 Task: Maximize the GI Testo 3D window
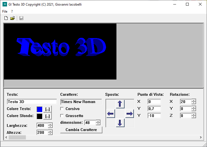(187, 4)
